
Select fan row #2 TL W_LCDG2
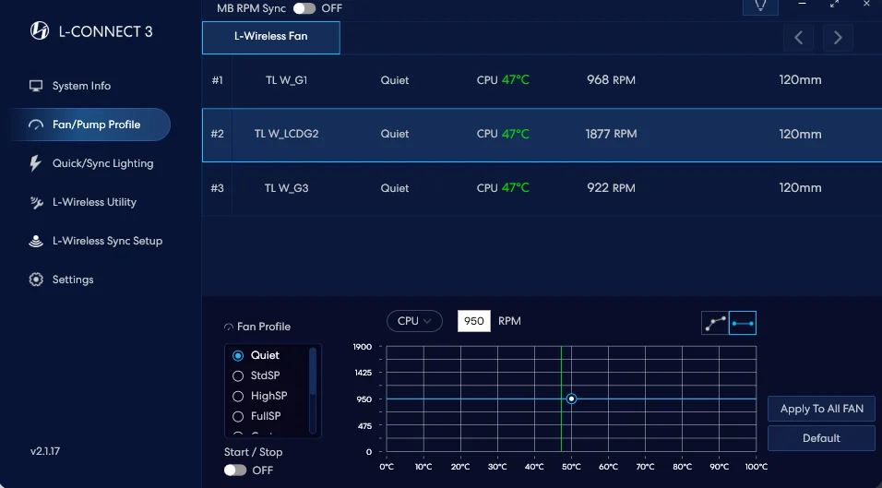542,135
